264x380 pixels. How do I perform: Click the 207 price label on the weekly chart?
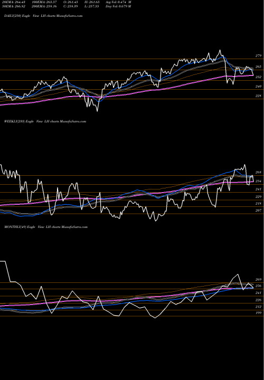click(x=258, y=211)
